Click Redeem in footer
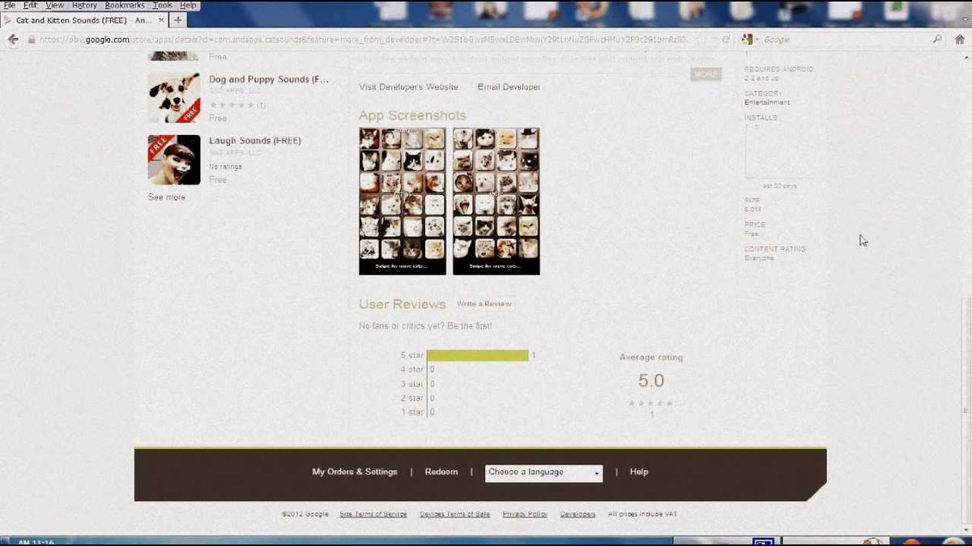The width and height of the screenshot is (972, 546). point(441,472)
